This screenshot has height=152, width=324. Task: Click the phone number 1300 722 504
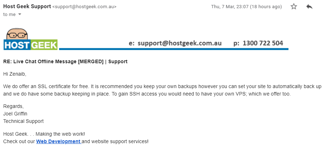pos(263,43)
